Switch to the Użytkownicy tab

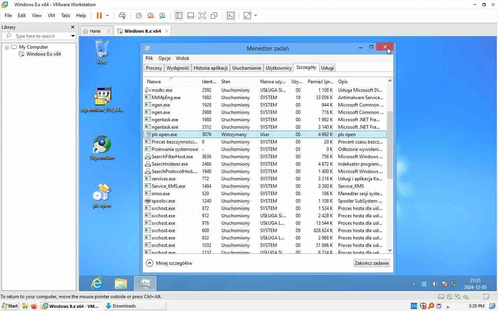pos(279,68)
